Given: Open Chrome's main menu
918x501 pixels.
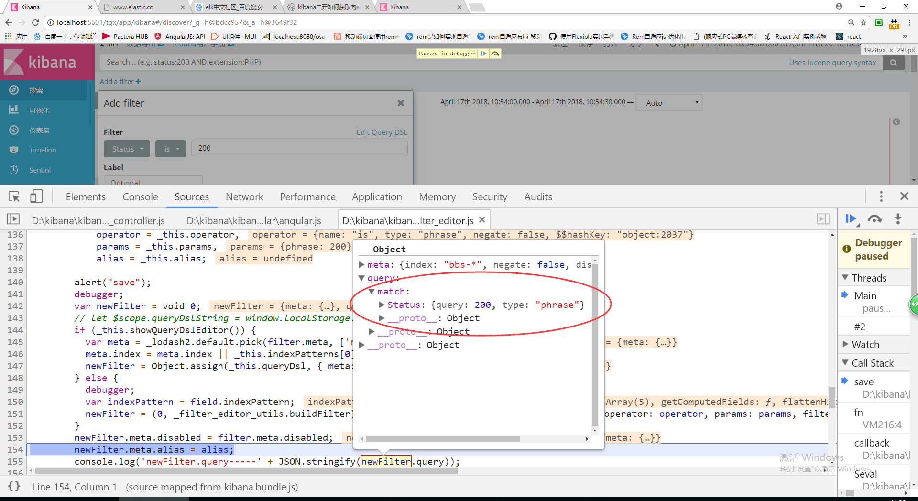Looking at the screenshot, I should [910, 22].
